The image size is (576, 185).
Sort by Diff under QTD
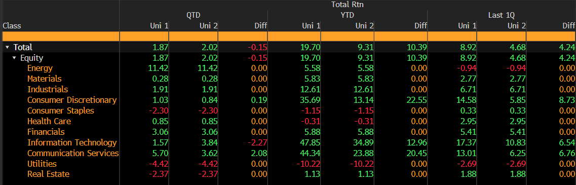tap(260, 26)
